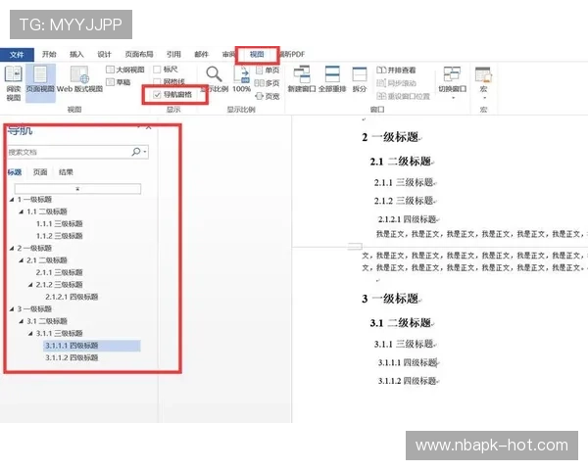Image resolution: width=588 pixels, height=470 pixels.
Task: Toggle Draft (草稿) view option
Action: click(x=119, y=82)
